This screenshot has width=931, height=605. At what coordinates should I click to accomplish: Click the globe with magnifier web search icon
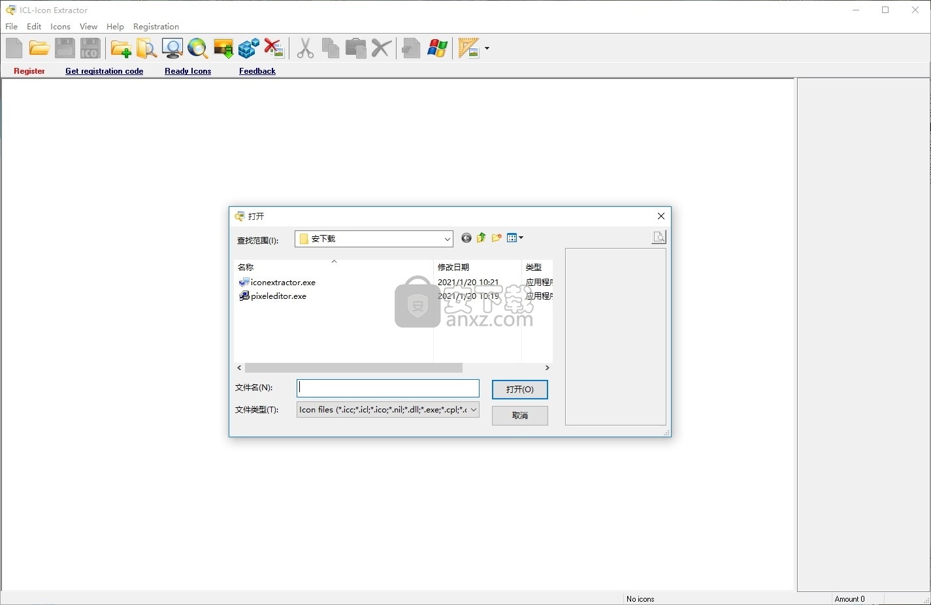click(197, 48)
